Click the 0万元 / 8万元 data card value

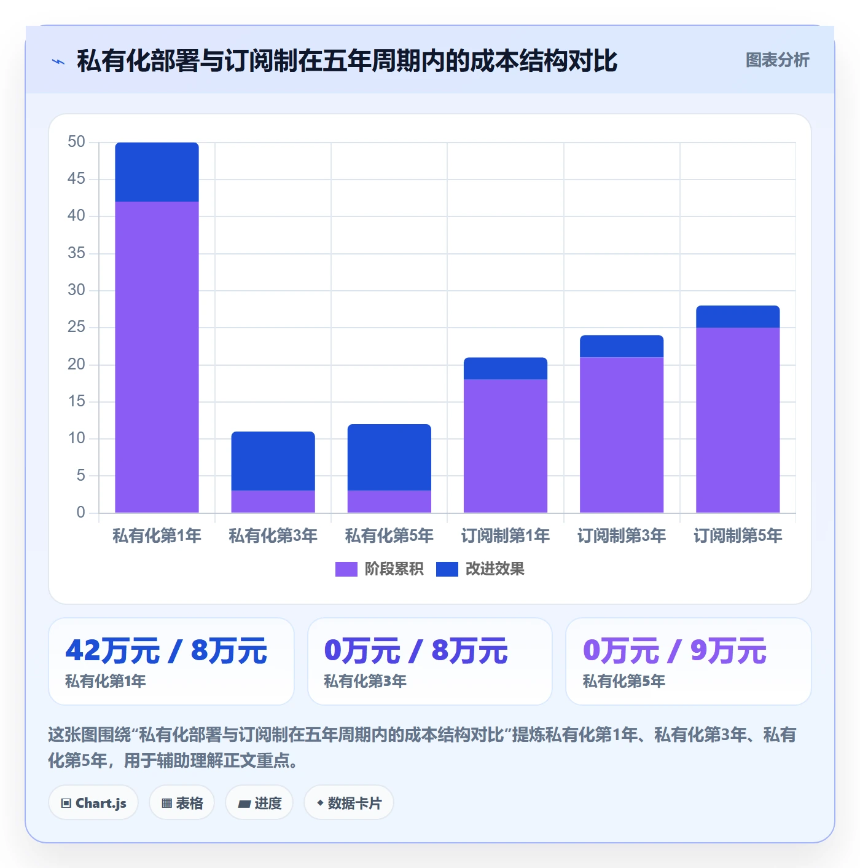coord(416,650)
